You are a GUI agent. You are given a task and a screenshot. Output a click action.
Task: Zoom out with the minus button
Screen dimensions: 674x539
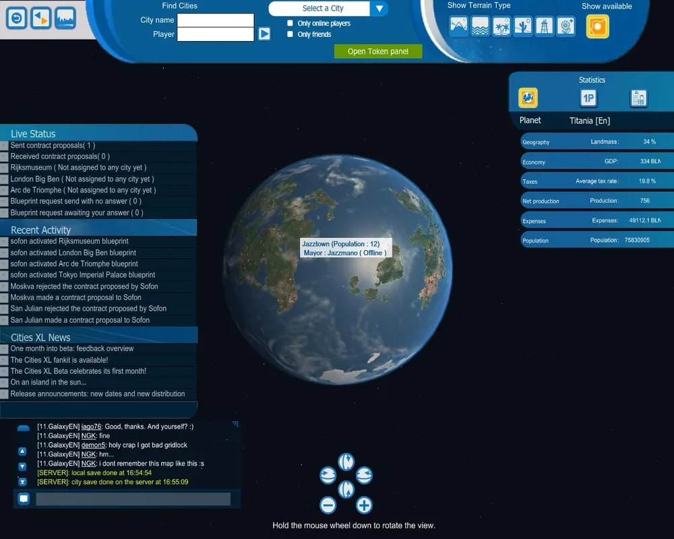[328, 505]
